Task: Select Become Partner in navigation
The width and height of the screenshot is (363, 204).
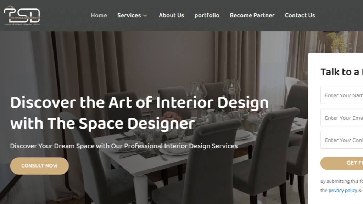Action: pyautogui.click(x=252, y=15)
